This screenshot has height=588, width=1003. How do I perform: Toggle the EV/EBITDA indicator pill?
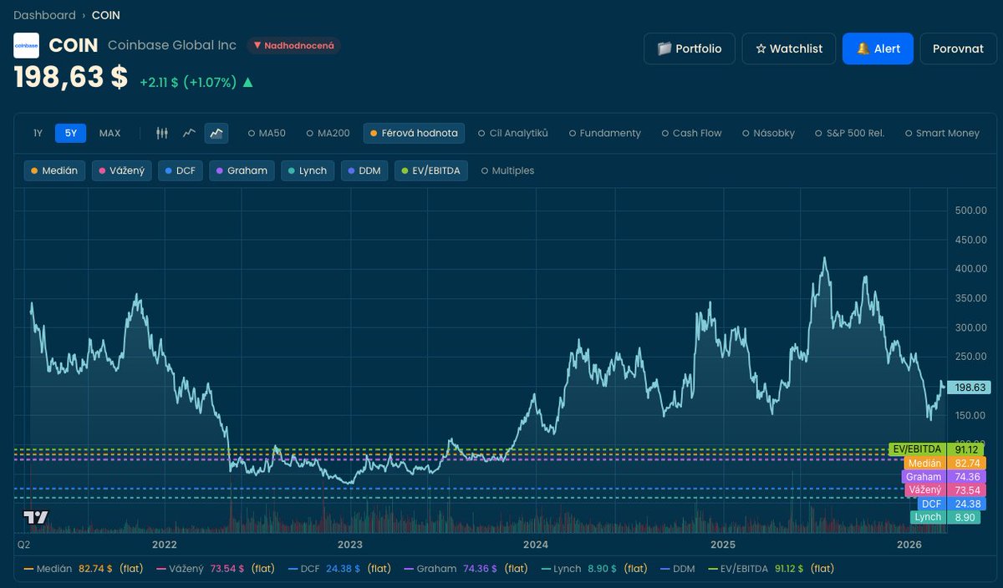pos(430,170)
